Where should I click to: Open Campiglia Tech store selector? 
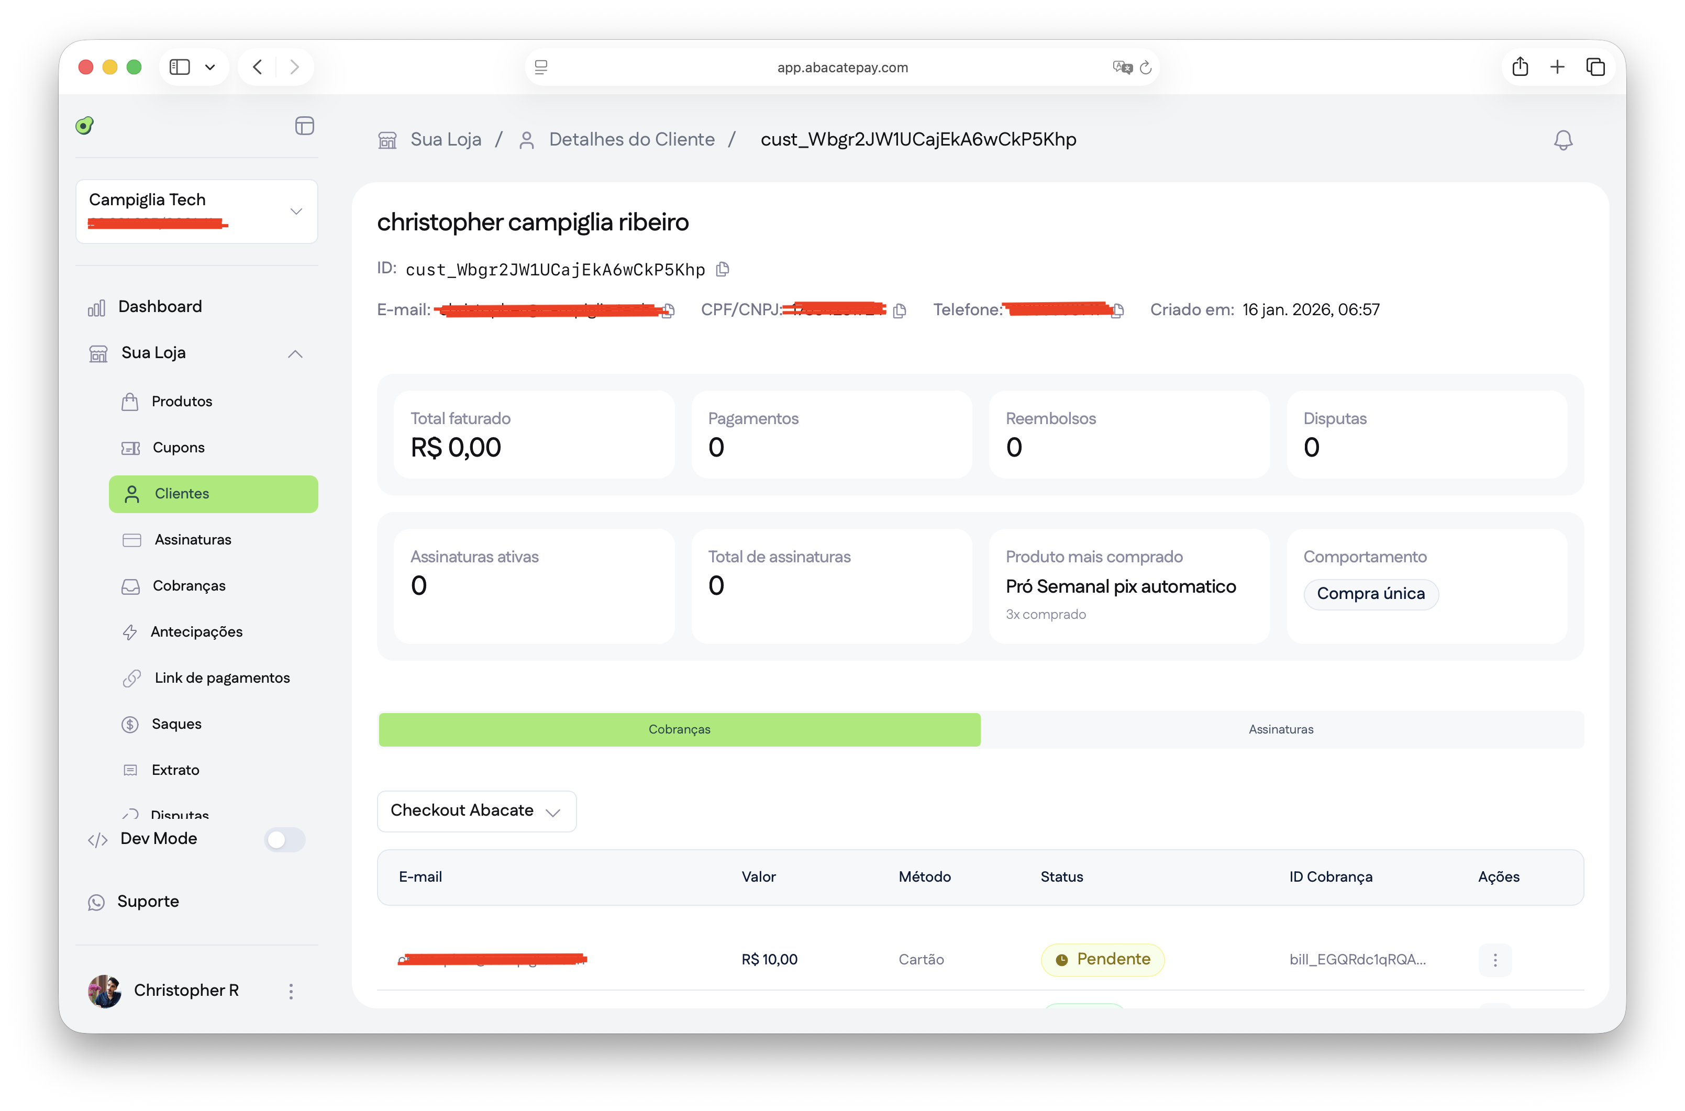coord(197,211)
